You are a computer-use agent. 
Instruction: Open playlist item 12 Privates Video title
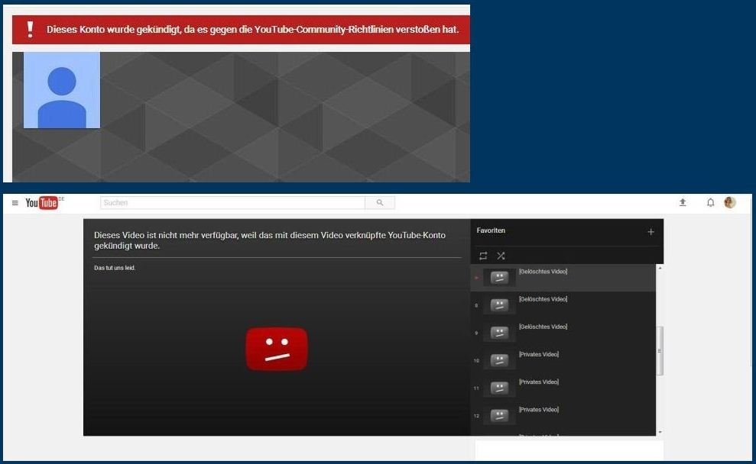click(539, 410)
